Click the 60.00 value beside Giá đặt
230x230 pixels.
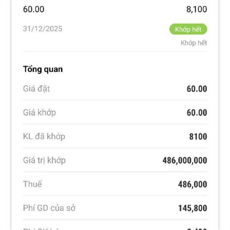tap(197, 89)
